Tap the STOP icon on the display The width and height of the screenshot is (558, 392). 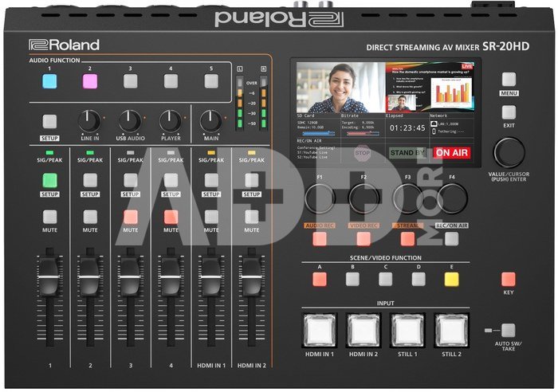click(x=362, y=153)
